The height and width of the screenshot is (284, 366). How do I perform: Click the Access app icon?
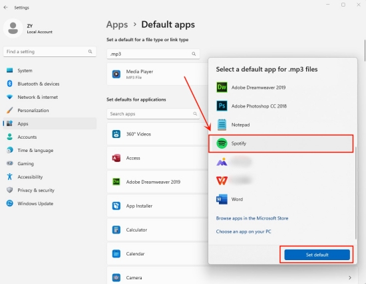[116, 158]
